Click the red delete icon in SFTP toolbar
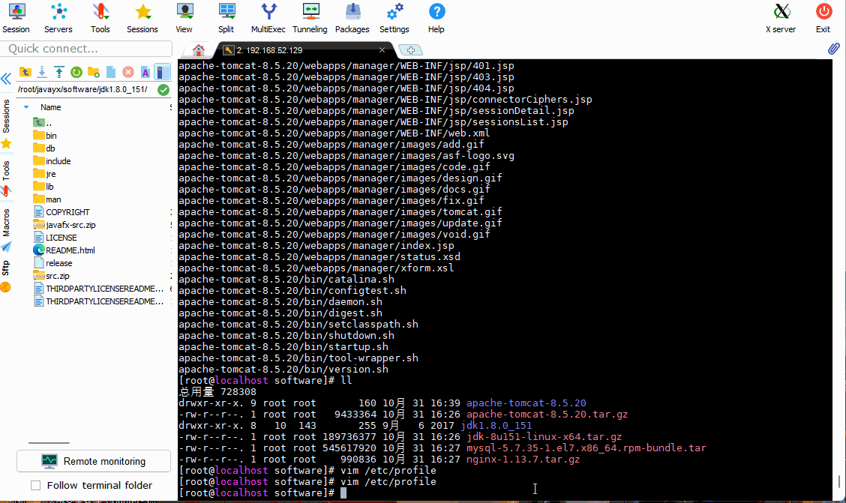846x503 pixels. click(x=127, y=72)
